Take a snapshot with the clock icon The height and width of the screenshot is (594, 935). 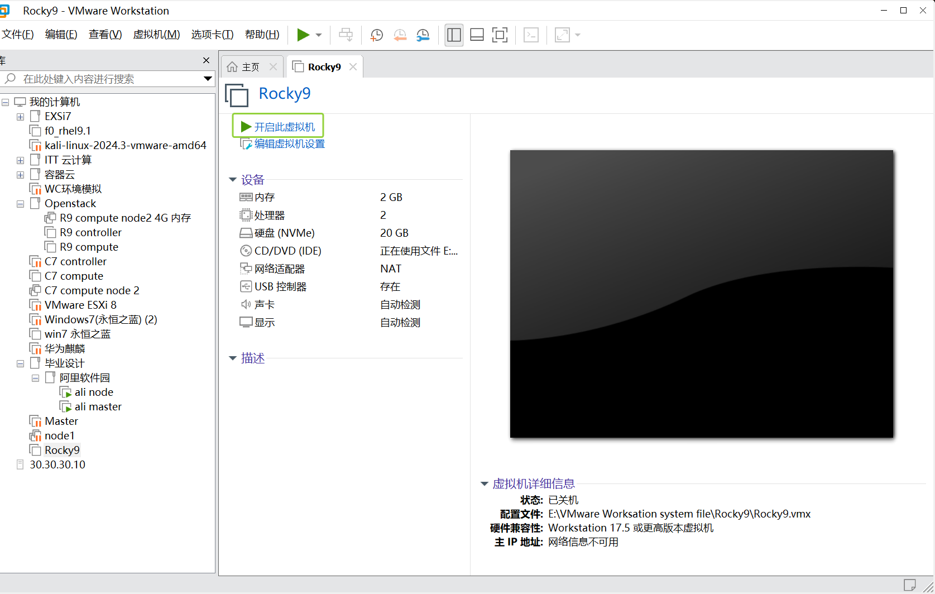377,35
